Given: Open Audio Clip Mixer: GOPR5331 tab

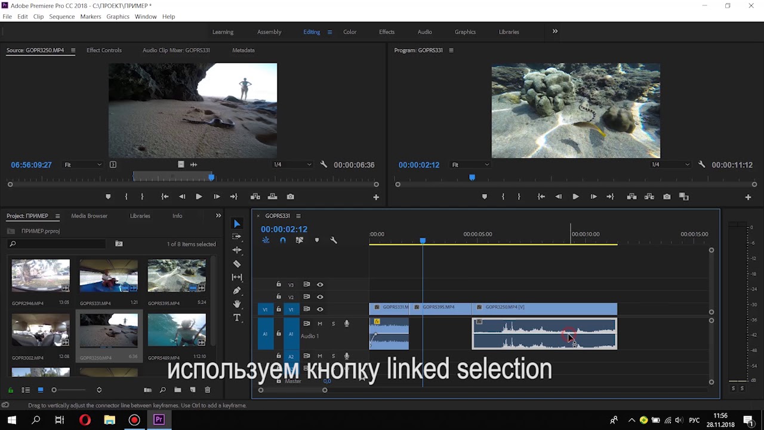Looking at the screenshot, I should coord(176,50).
